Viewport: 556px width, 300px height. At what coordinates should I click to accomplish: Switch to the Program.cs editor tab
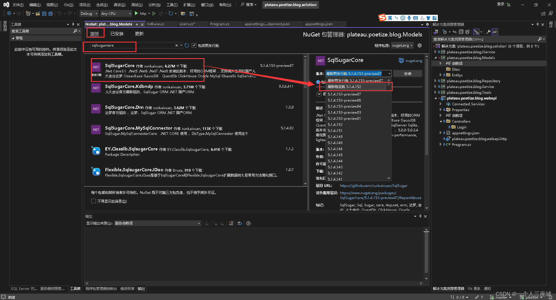(x=220, y=24)
